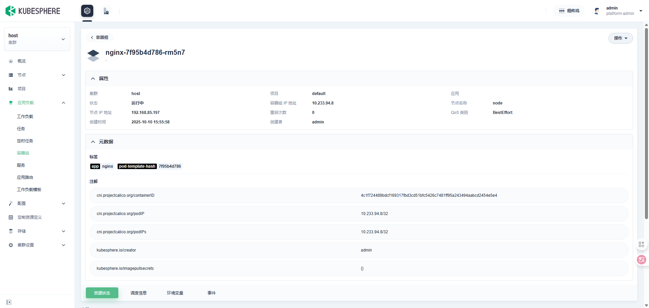The width and height of the screenshot is (649, 308).
Task: Click the containerID annotation value
Action: (x=429, y=195)
